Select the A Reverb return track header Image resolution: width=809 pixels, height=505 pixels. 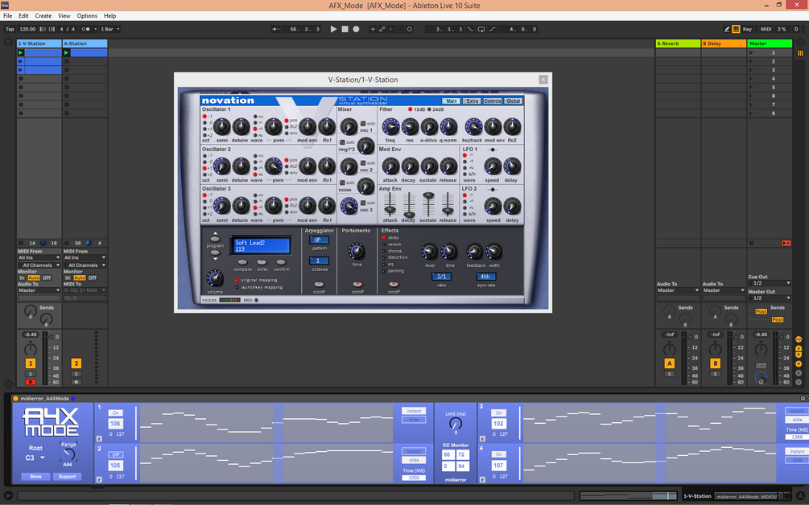pyautogui.click(x=678, y=43)
